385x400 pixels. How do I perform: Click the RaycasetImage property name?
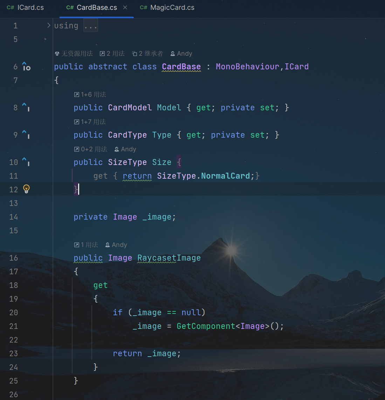pos(169,258)
